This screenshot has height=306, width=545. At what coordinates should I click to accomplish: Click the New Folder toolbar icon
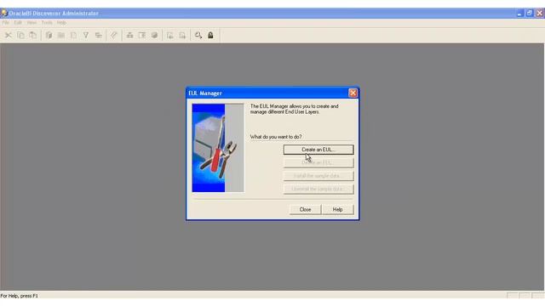coord(61,36)
